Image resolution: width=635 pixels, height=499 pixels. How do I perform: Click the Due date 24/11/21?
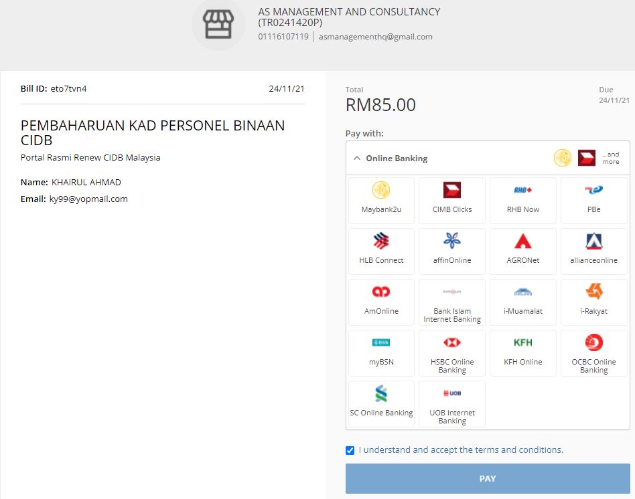pyautogui.click(x=614, y=100)
